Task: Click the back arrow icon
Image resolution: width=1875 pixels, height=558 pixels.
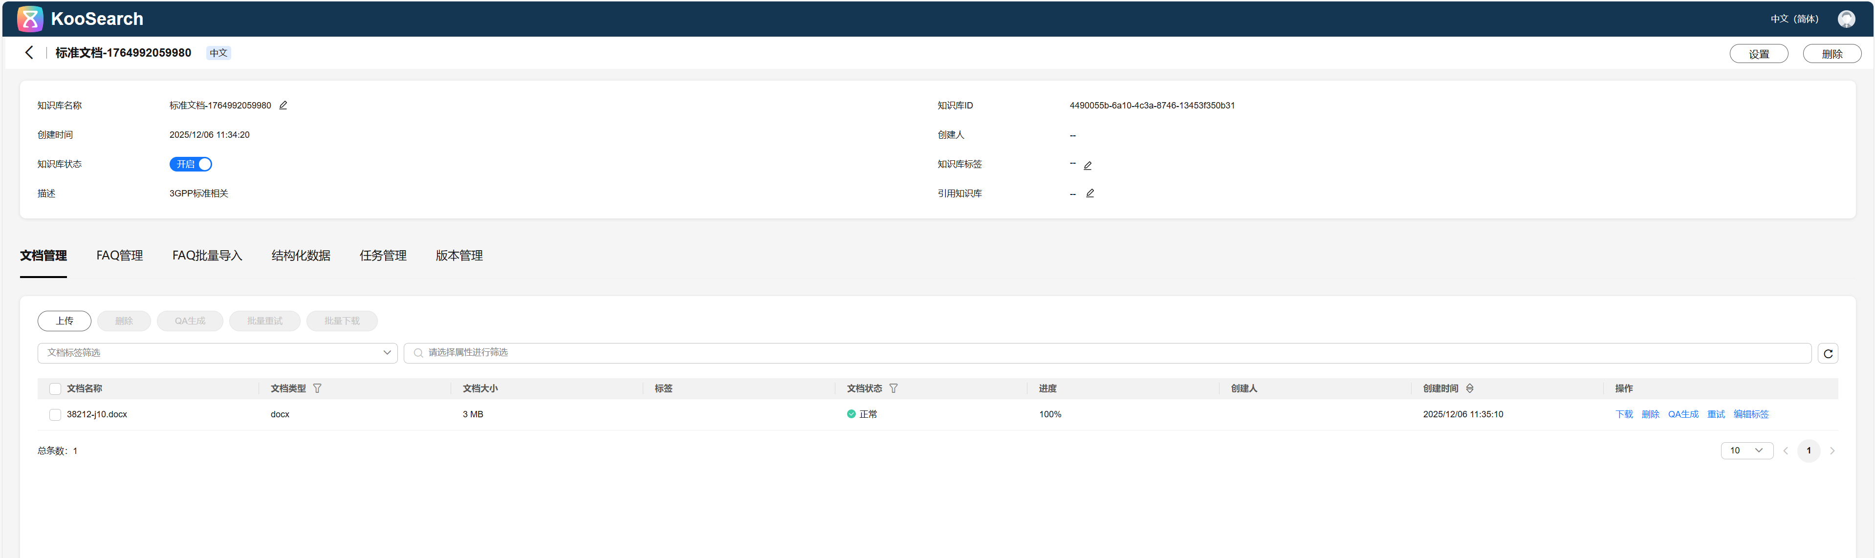Action: point(29,52)
